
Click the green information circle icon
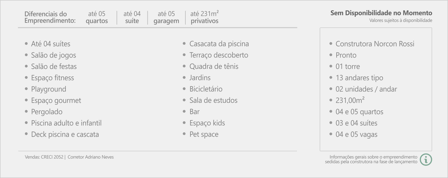(x=426, y=159)
